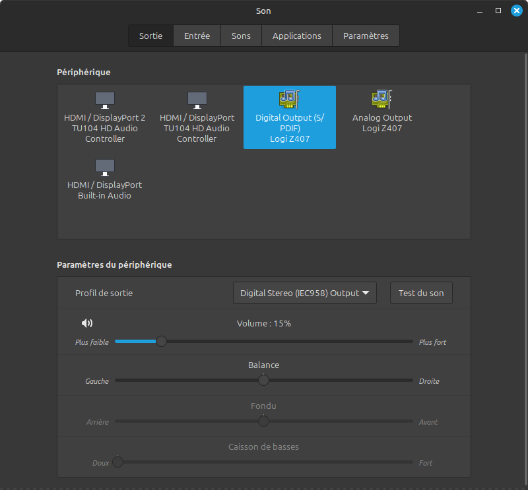This screenshot has width=528, height=490.
Task: Select HDMI / DisplayPort 2 TU104 output device
Action: point(104,117)
